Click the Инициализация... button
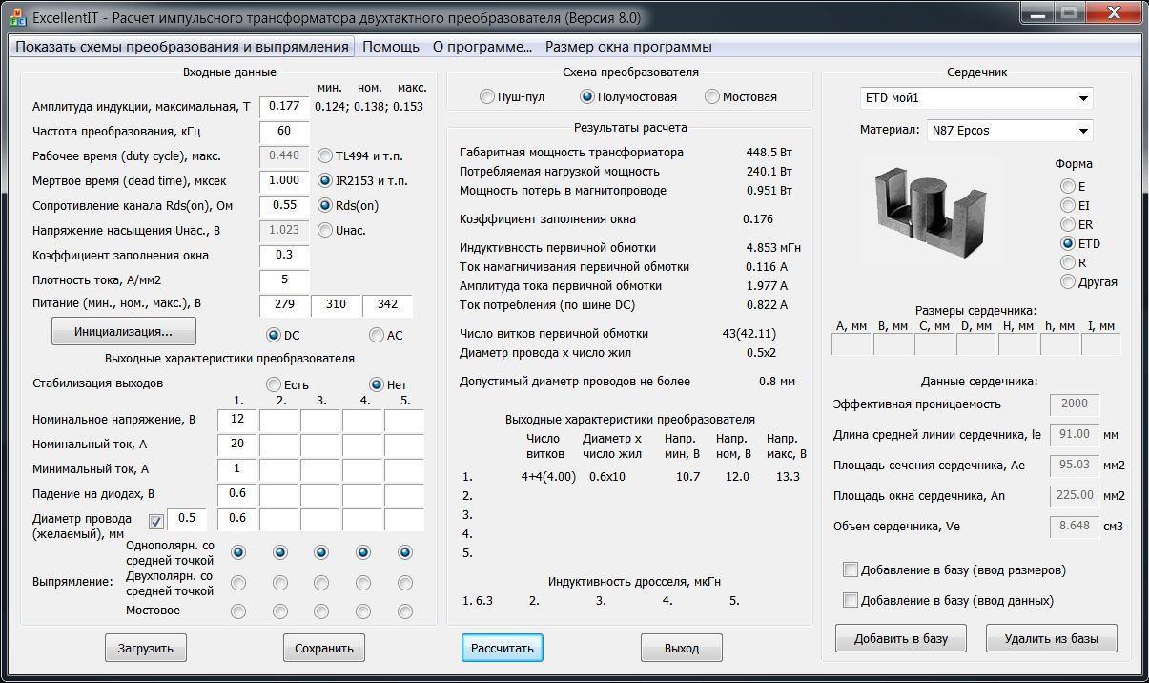Screen dimensions: 1149x683 tap(124, 332)
